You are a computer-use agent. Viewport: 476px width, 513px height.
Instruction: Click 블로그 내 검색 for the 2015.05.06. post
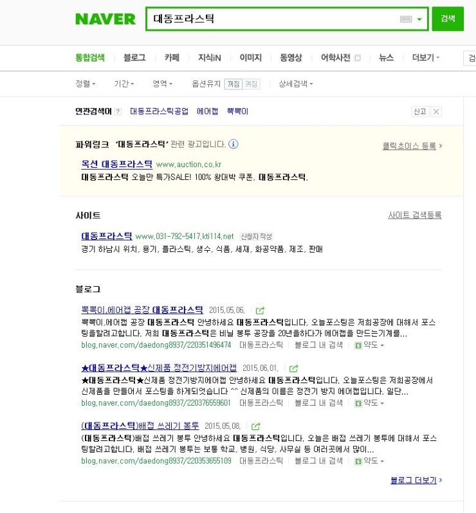tap(318, 345)
